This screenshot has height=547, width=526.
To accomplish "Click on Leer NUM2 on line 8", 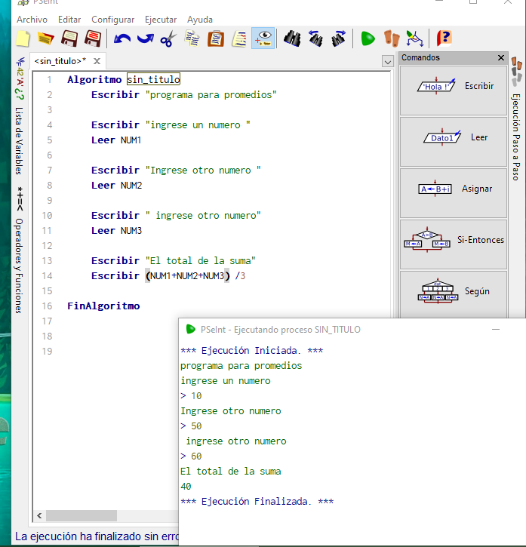I will [116, 186].
